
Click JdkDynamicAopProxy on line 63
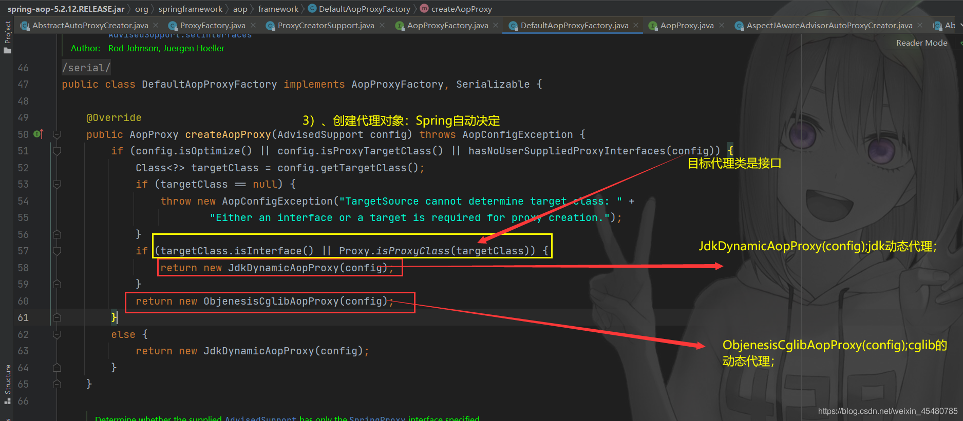259,351
